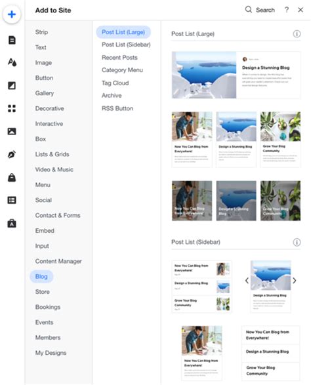Open the RSS Button subcategory
Viewport: 311px width, 385px height.
click(x=117, y=108)
